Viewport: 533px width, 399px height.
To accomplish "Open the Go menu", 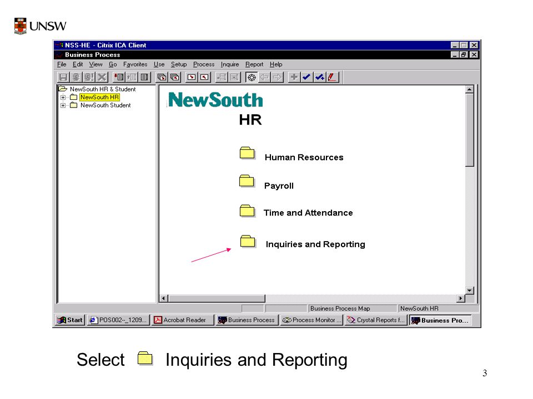I will (x=113, y=64).
